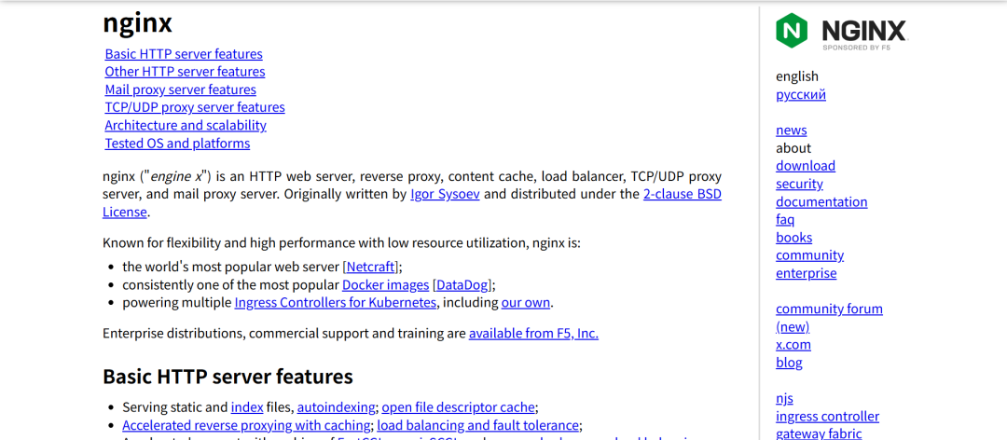The width and height of the screenshot is (1007, 440).
Task: Open the Docker images link
Action: 385,284
